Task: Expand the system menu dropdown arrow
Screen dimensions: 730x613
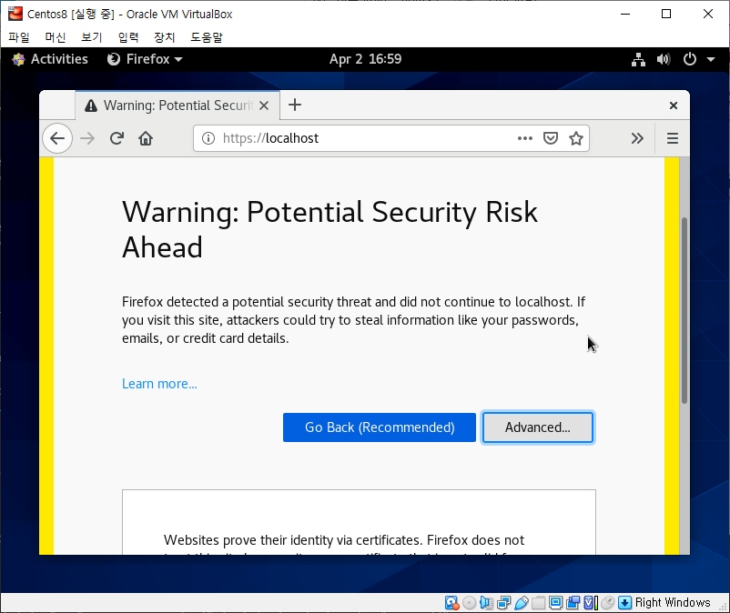Action: pos(711,59)
